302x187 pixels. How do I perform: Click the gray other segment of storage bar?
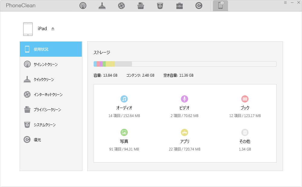coord(123,64)
